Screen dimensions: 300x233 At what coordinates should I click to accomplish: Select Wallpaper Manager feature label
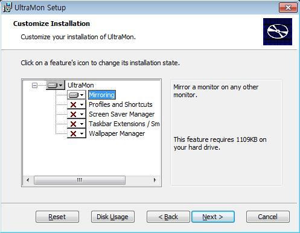116,133
